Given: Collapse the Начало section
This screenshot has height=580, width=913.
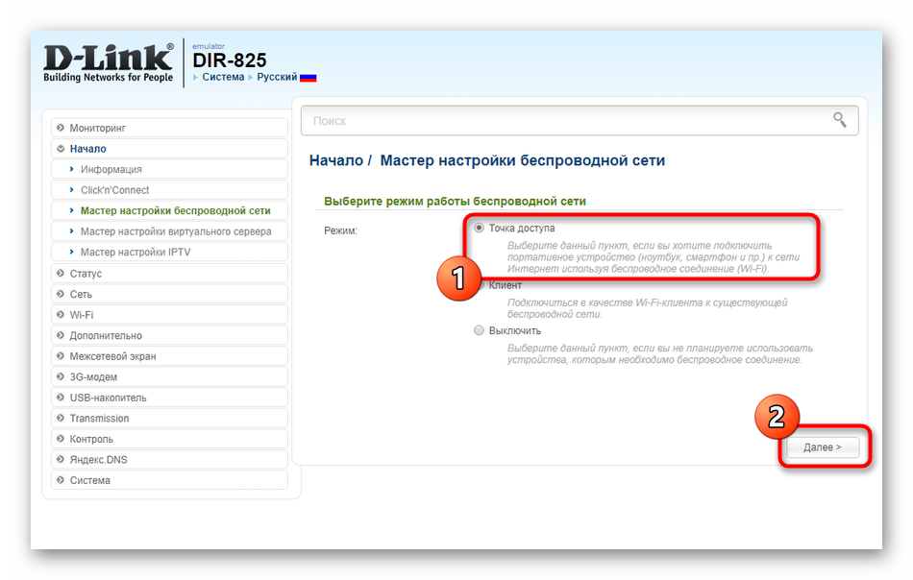Looking at the screenshot, I should (87, 149).
